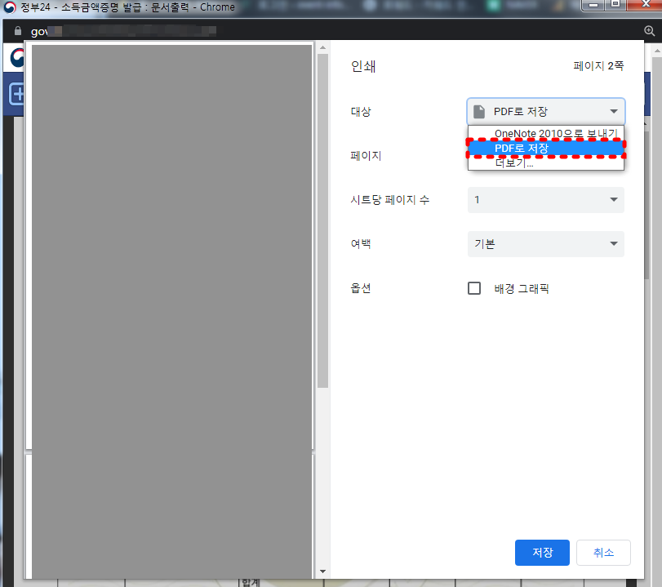Select OneNote 2010으로 보내기 option
This screenshot has width=662, height=587.
(x=545, y=133)
